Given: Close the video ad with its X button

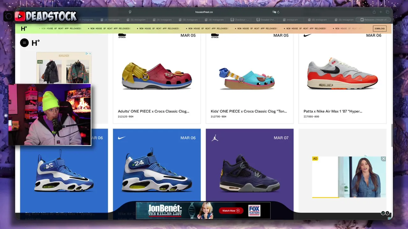Looking at the screenshot, I should click(383, 159).
